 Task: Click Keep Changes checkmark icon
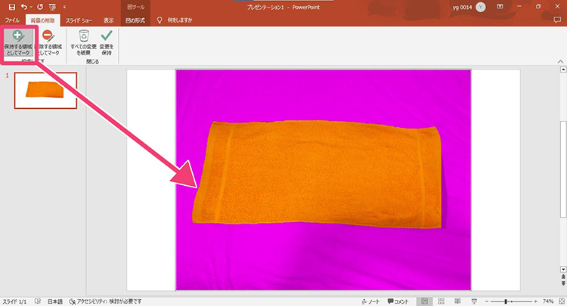pyautogui.click(x=107, y=42)
